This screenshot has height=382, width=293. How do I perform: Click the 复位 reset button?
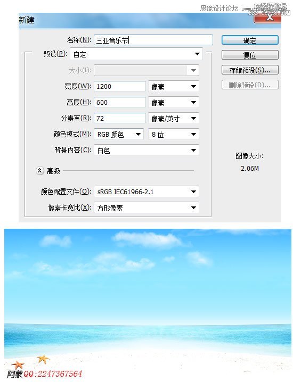(250, 55)
